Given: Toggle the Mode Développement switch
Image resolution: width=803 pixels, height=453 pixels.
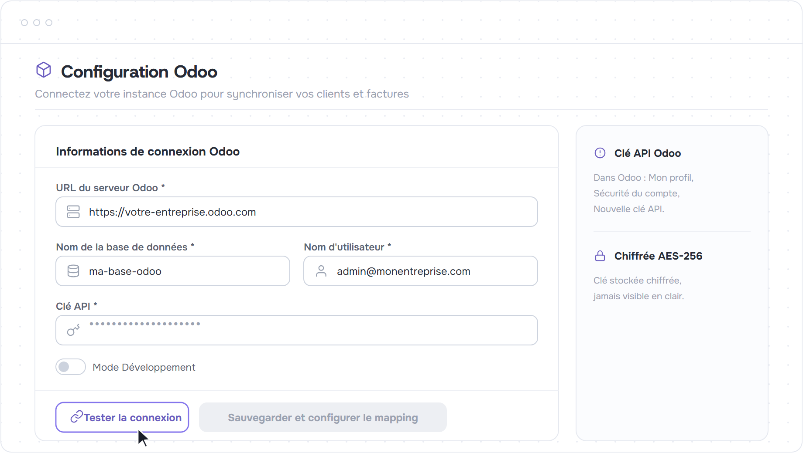Looking at the screenshot, I should point(71,367).
